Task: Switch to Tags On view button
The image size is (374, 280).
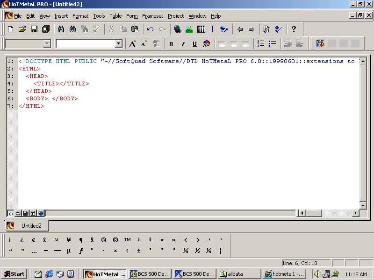Action: (18, 213)
